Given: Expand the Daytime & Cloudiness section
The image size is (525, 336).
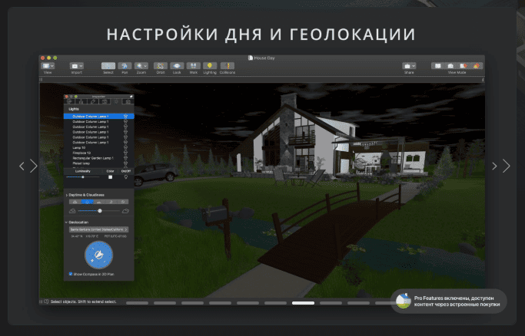Looking at the screenshot, I should pyautogui.click(x=66, y=195).
